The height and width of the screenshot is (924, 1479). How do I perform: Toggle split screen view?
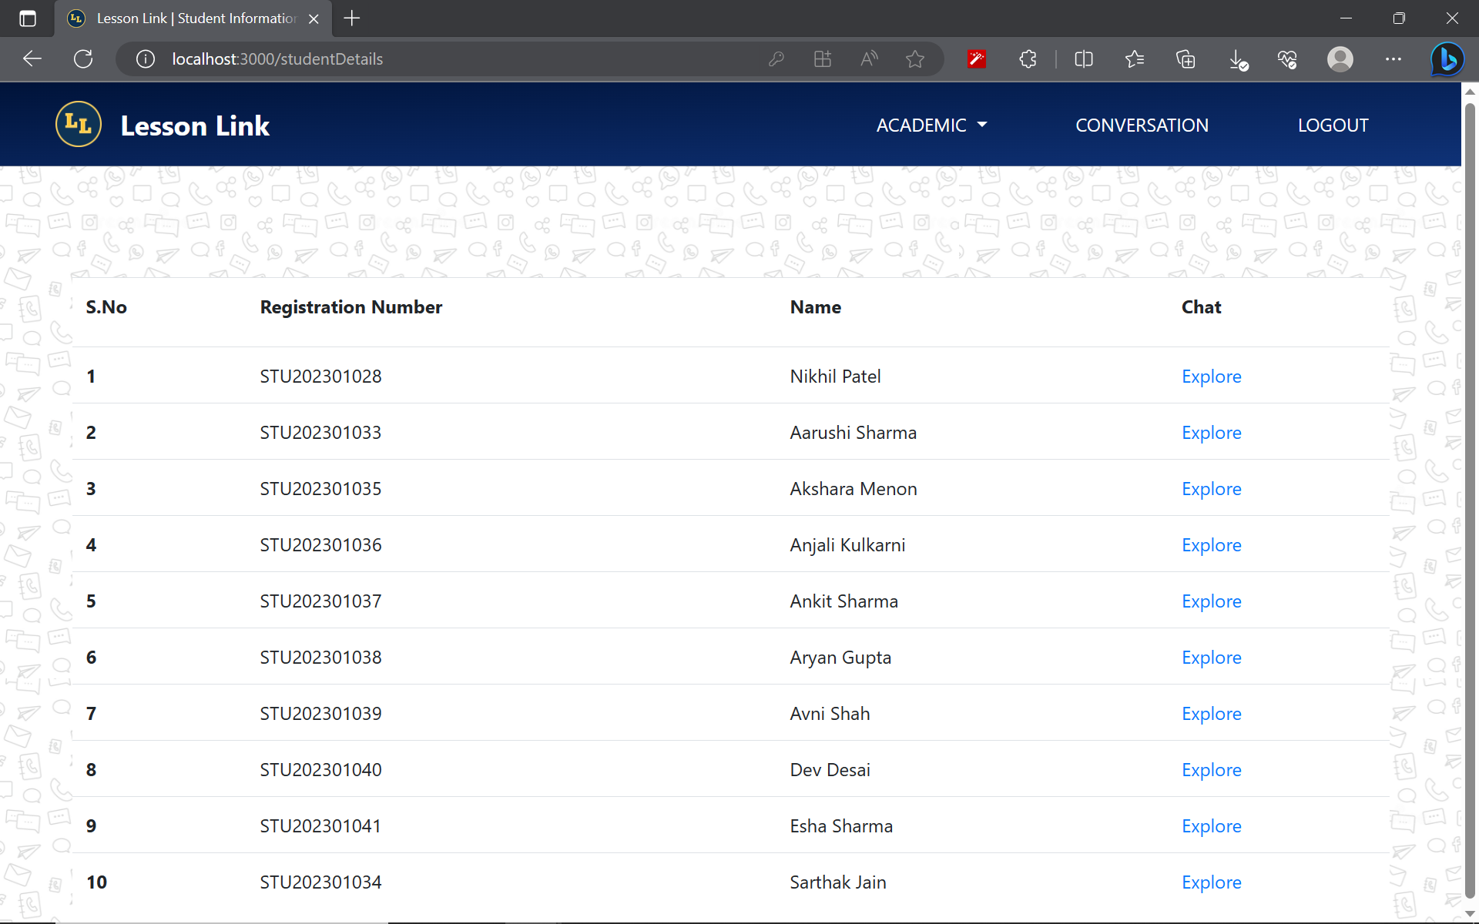coord(1083,59)
